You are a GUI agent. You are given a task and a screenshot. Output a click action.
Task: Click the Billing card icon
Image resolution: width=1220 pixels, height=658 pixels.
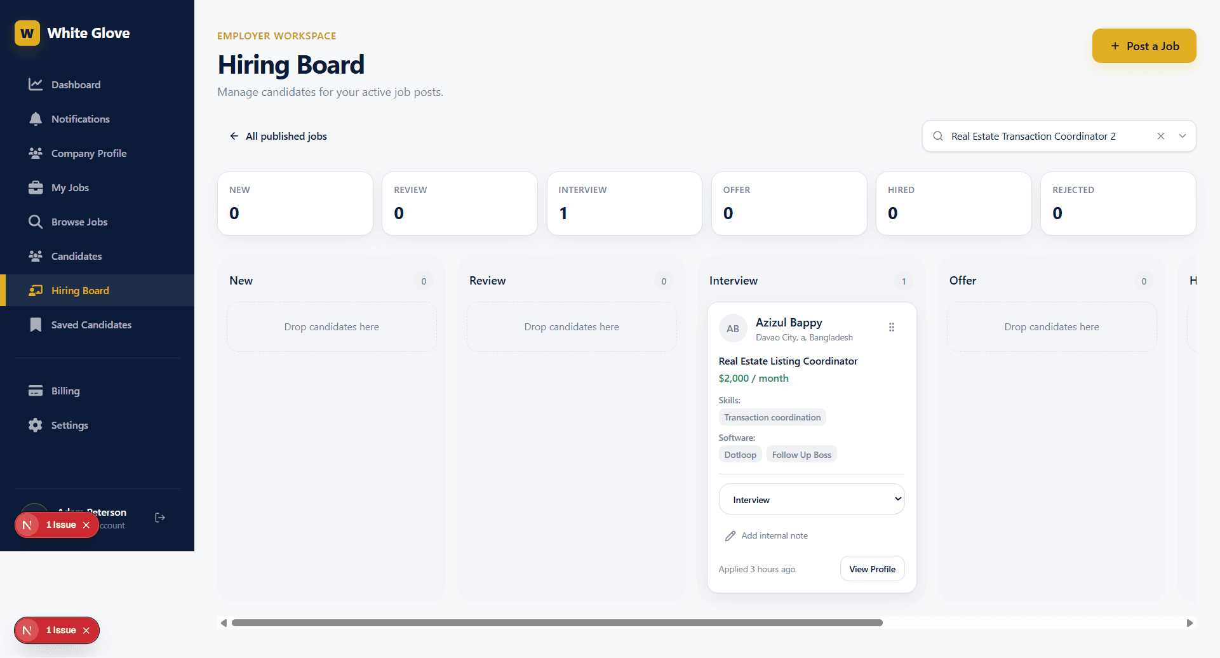point(36,391)
